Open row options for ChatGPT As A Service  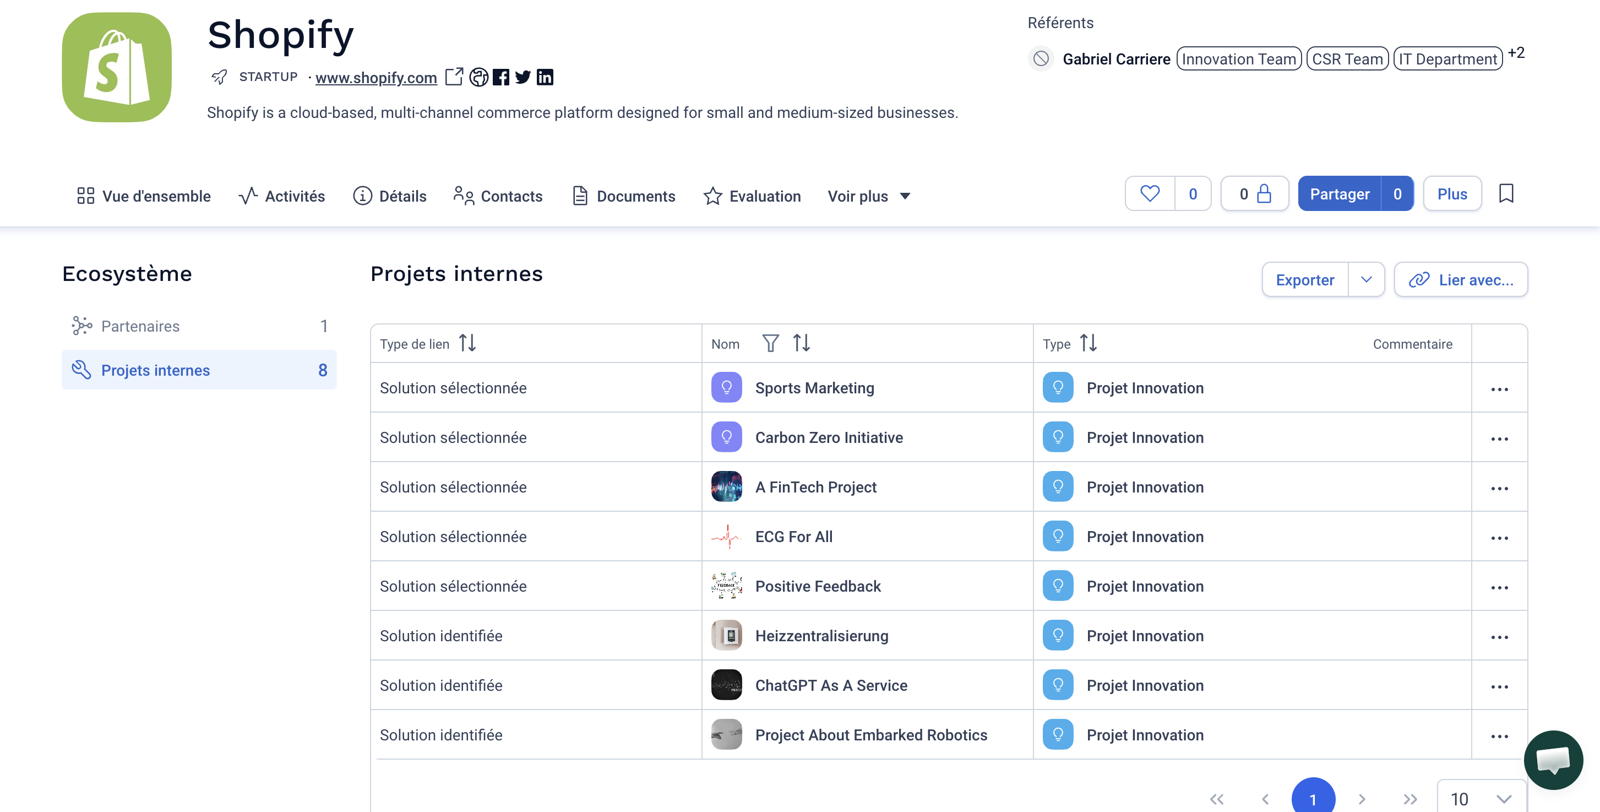[1499, 688]
